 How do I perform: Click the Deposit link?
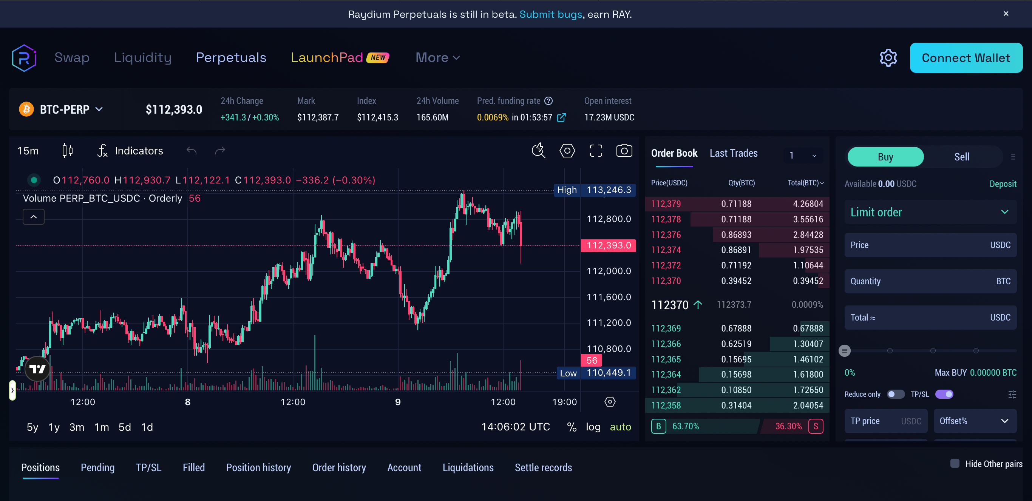(x=1003, y=184)
